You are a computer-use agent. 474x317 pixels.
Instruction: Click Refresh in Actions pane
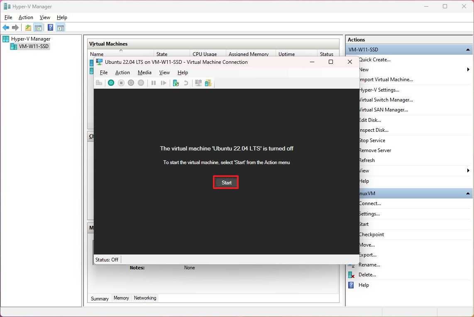click(366, 160)
